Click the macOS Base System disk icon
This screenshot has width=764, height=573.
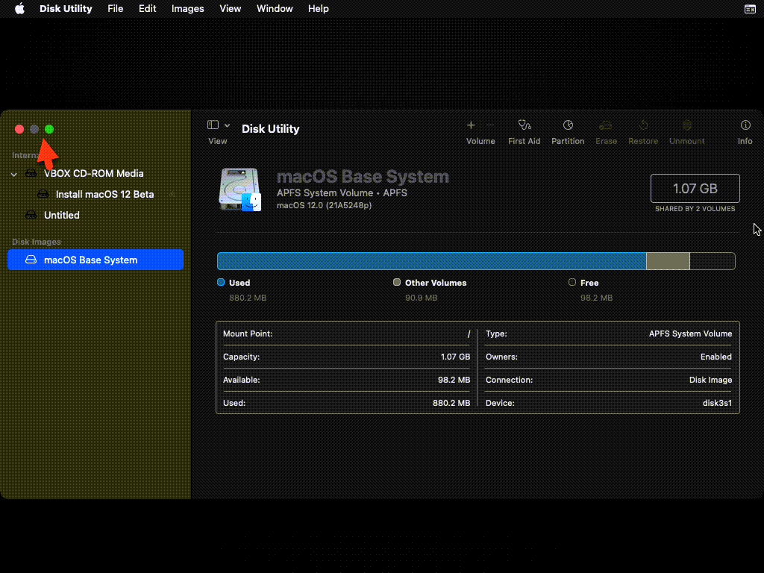coord(239,189)
